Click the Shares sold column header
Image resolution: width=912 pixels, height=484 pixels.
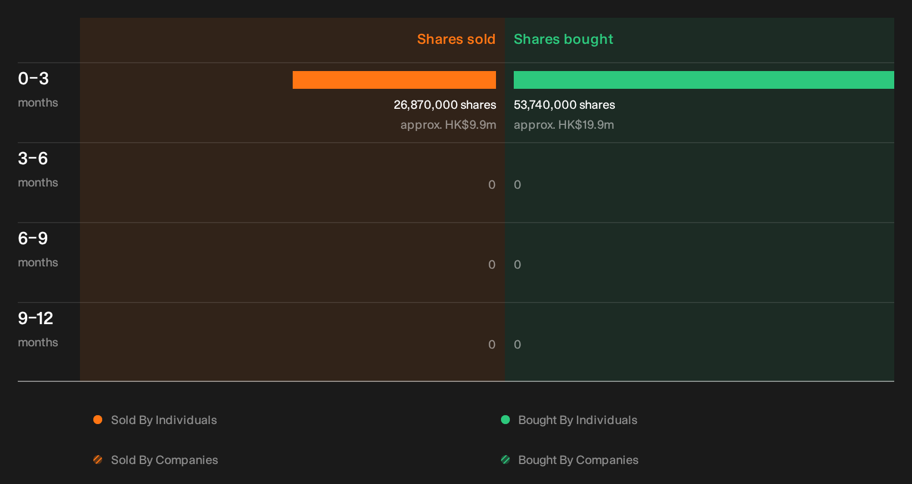tap(456, 39)
